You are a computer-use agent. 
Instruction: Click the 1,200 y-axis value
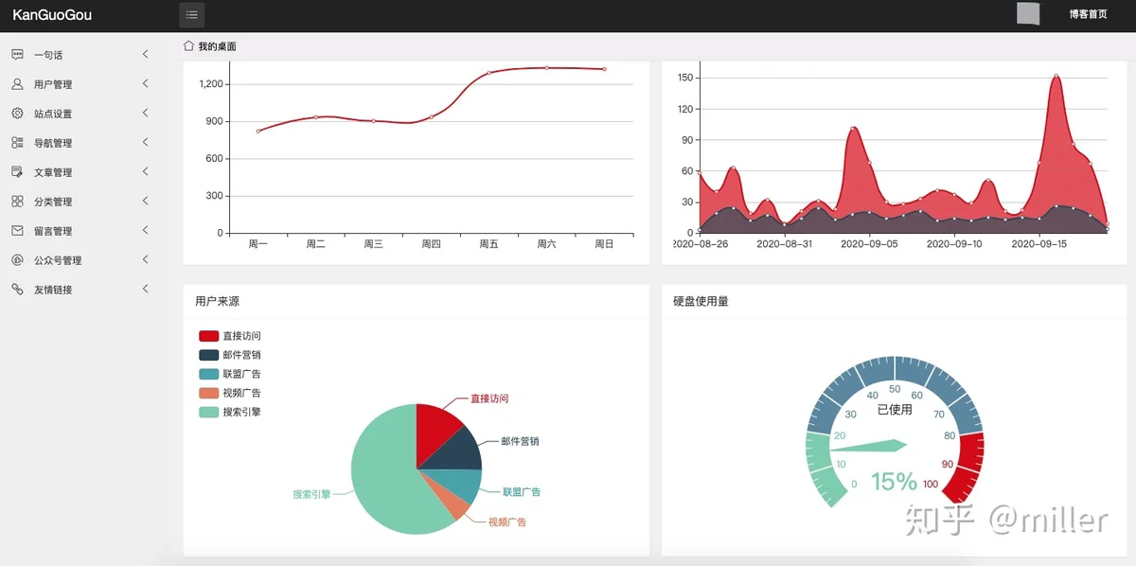211,84
